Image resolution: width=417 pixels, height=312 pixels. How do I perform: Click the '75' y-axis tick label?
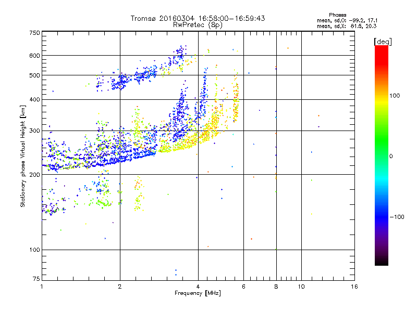[36, 279]
